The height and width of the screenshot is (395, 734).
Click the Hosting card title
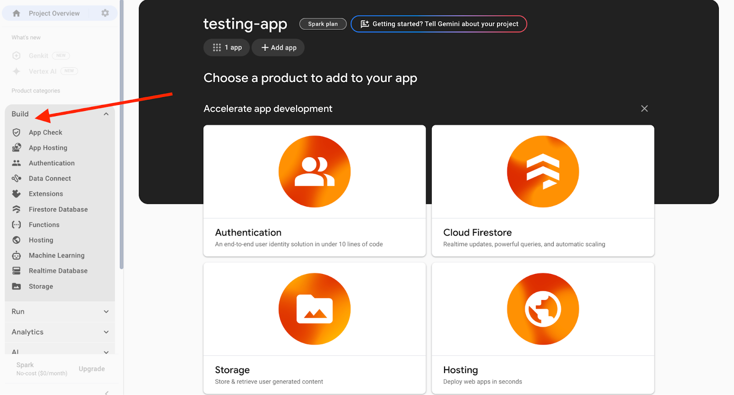[x=461, y=370]
